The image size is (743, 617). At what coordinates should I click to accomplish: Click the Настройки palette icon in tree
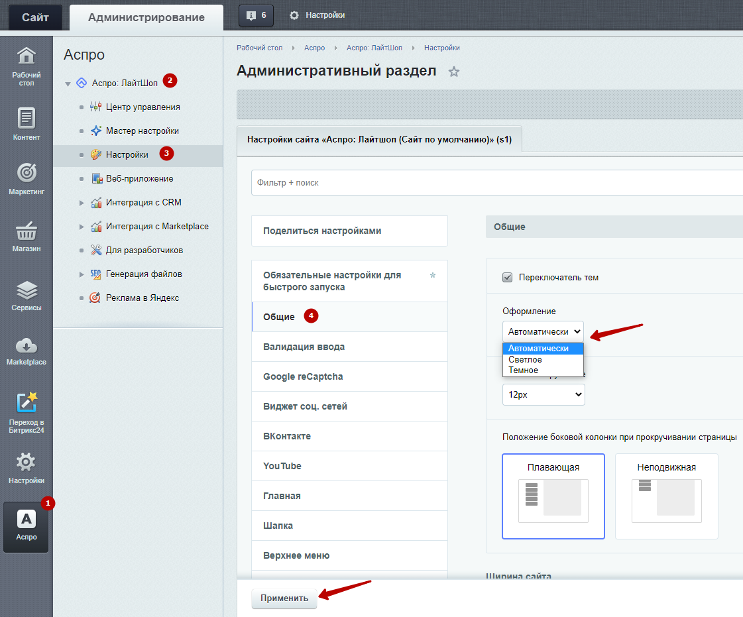95,154
